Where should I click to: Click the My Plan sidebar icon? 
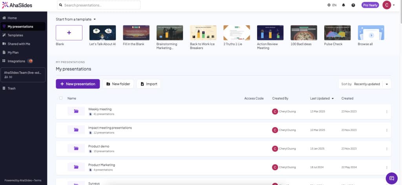tap(4, 53)
